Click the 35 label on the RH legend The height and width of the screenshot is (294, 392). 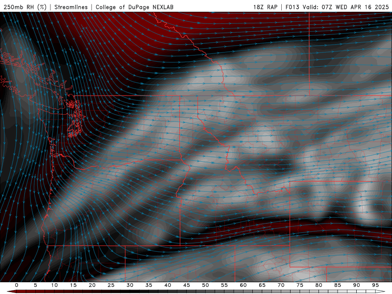tap(149, 285)
